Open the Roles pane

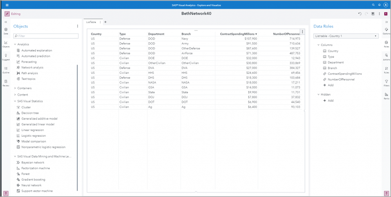(387, 44)
